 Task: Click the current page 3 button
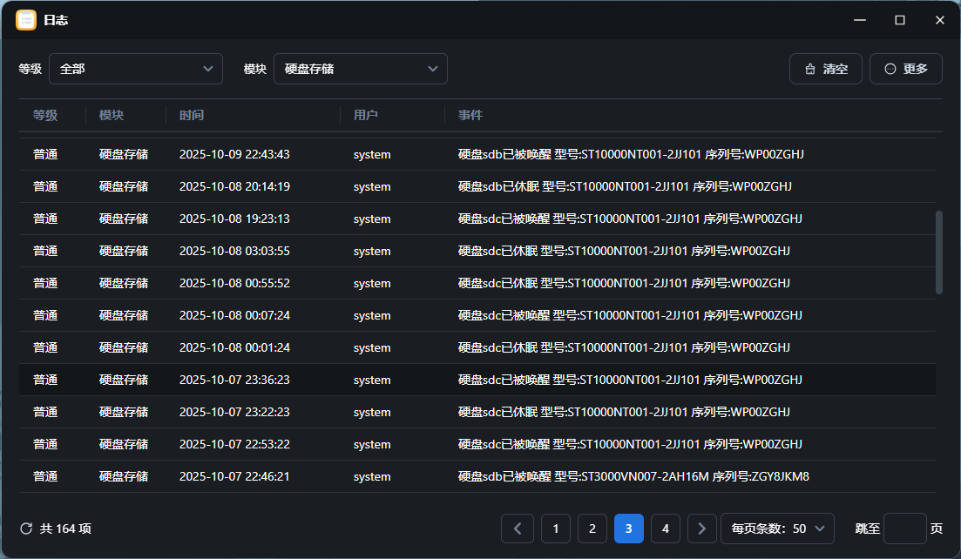tap(629, 529)
